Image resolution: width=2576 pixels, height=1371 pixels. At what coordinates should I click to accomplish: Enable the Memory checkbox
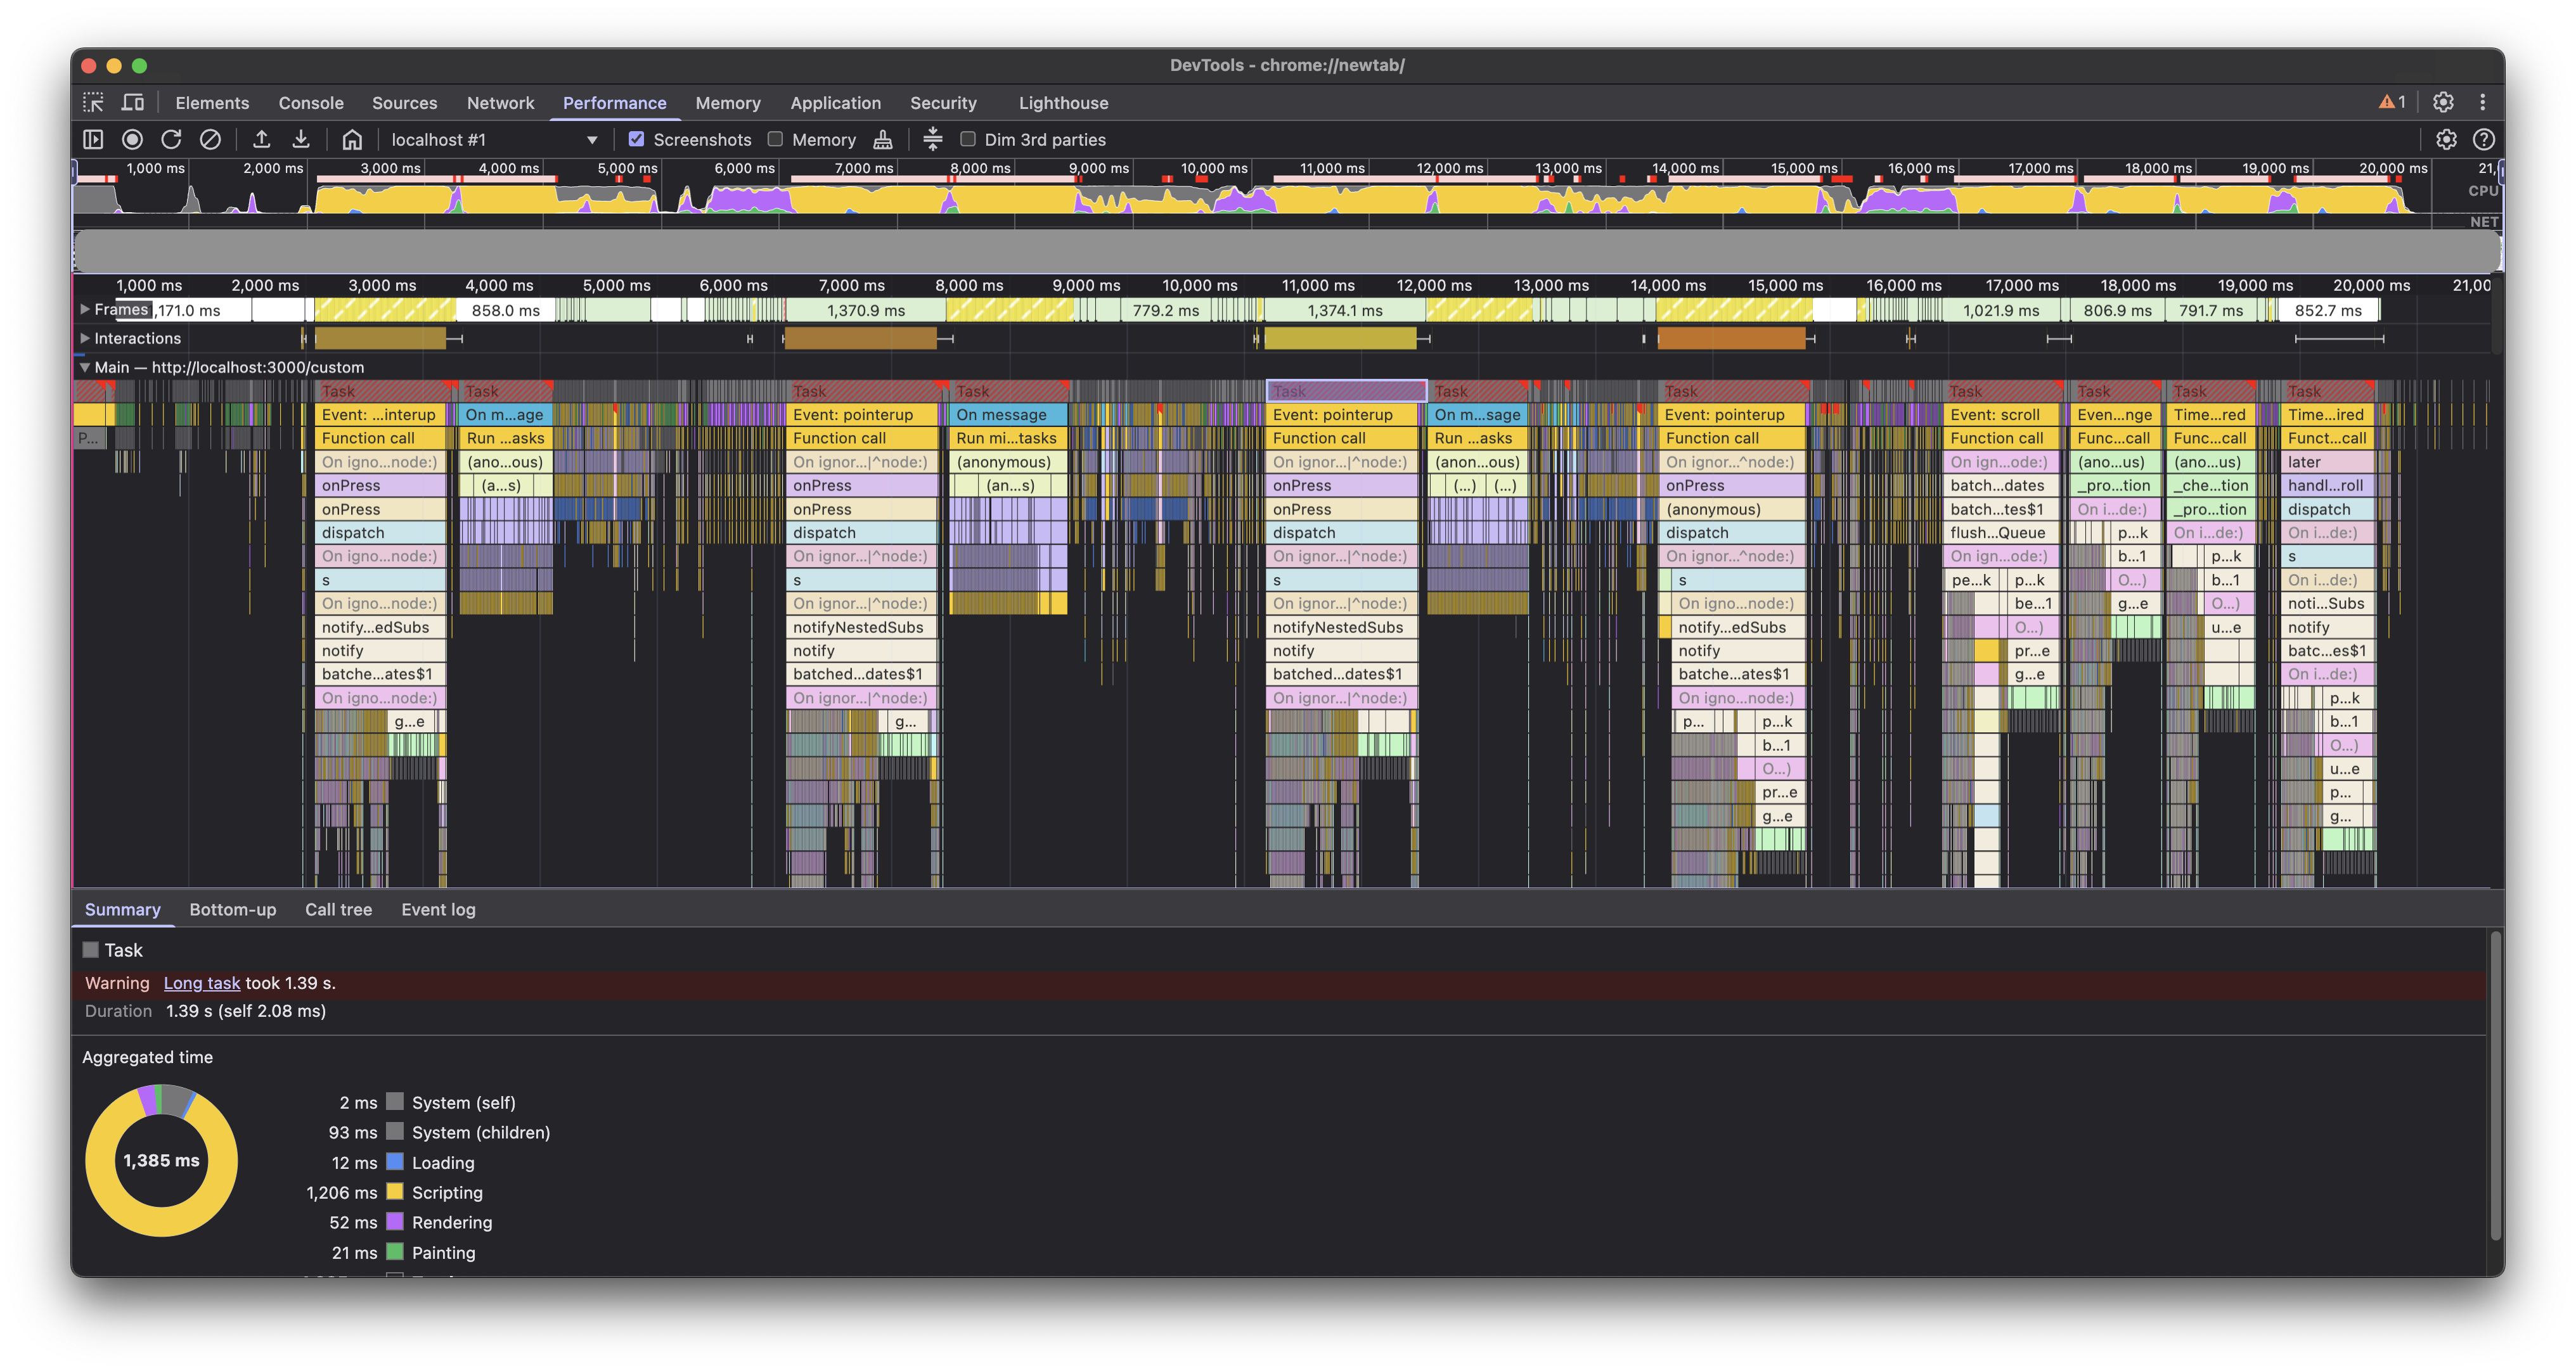(775, 140)
